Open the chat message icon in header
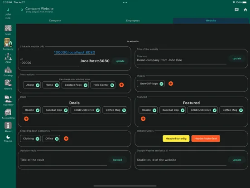The width and height of the screenshot is (250, 188). (236, 10)
